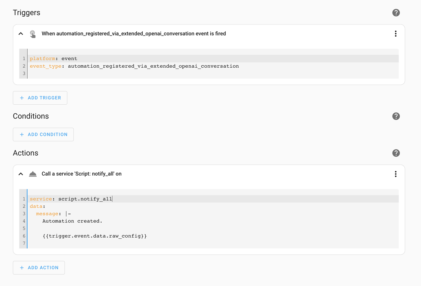
Task: Open the Actions help icon
Action: (396, 153)
